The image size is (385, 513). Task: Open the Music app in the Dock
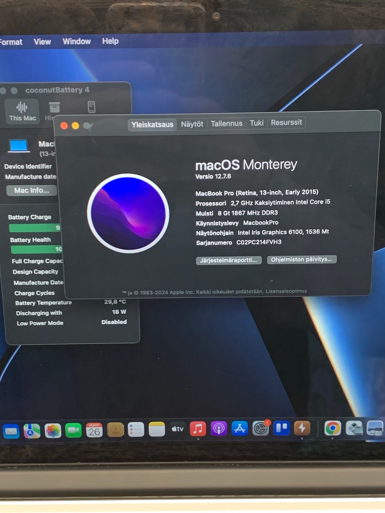(x=198, y=429)
